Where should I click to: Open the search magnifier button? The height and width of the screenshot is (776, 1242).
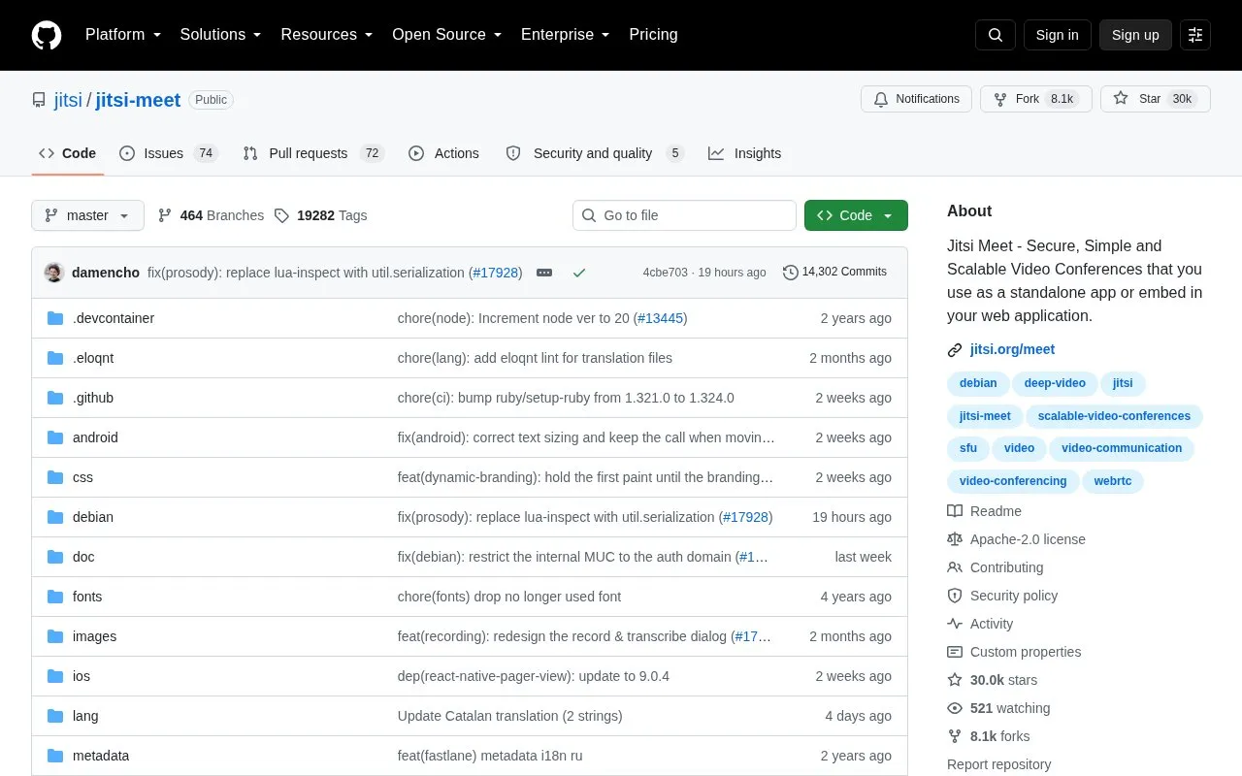pyautogui.click(x=996, y=35)
